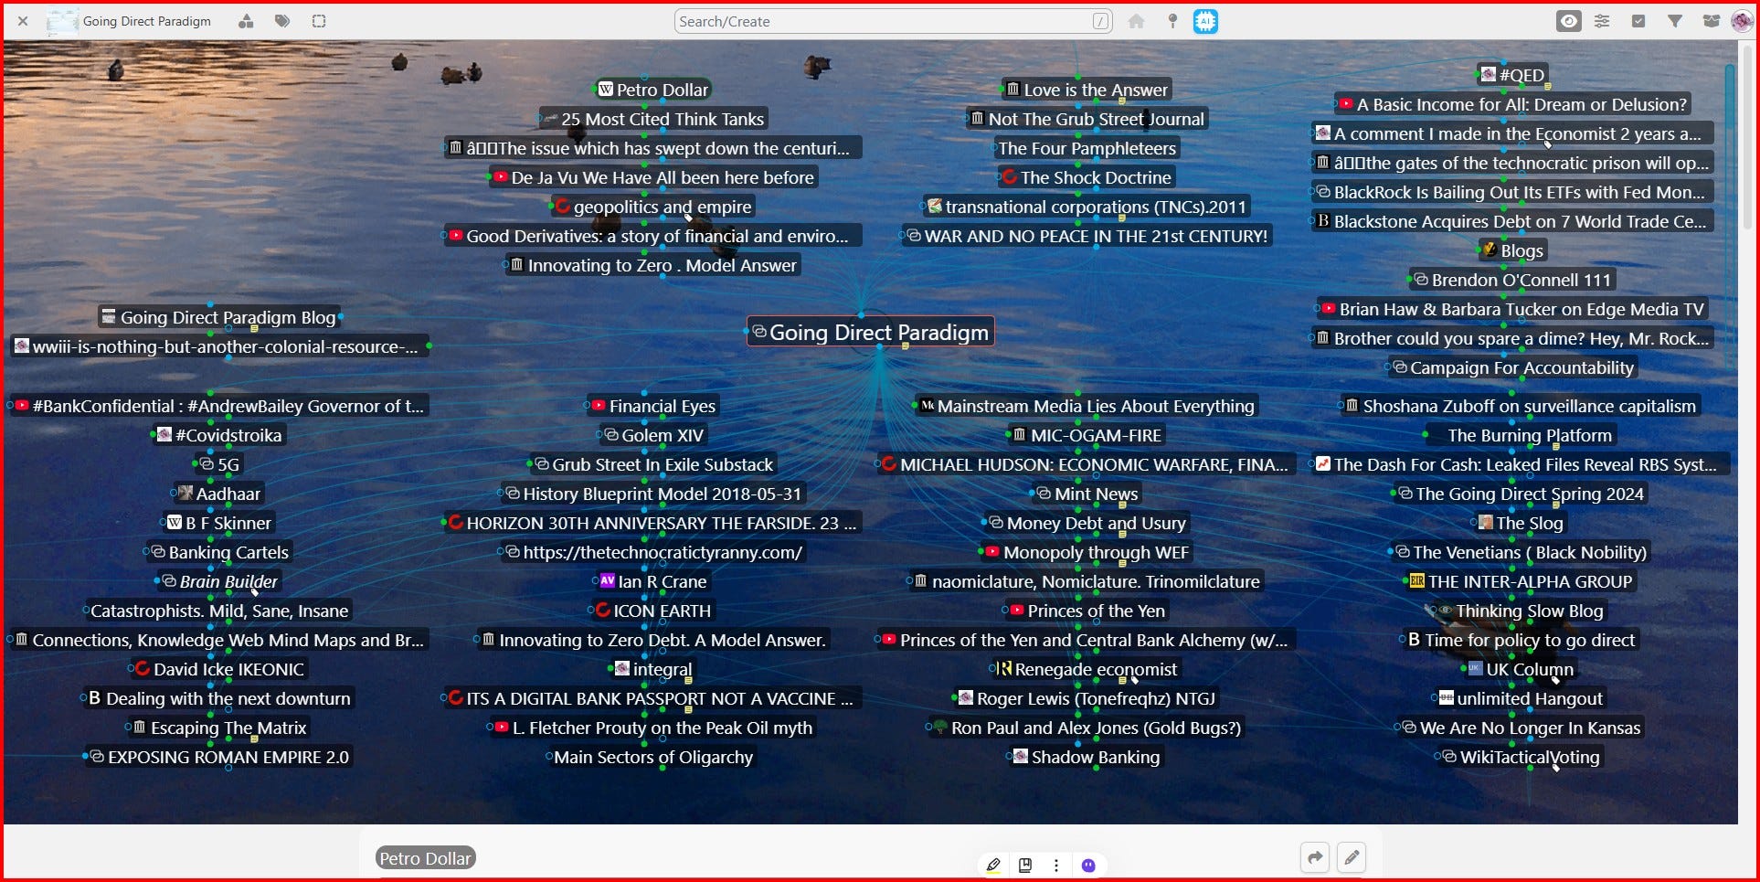Select the B F Skinner thought
Image resolution: width=1760 pixels, height=882 pixels.
219,523
